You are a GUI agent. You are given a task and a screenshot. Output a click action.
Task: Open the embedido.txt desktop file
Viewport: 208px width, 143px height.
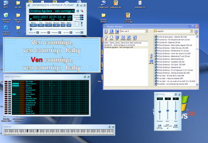coord(140,5)
